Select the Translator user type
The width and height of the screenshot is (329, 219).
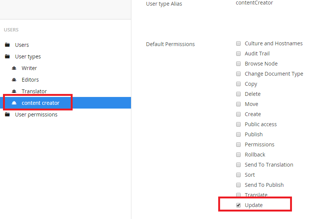pos(34,91)
